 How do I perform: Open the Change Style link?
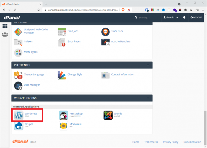(x=75, y=75)
